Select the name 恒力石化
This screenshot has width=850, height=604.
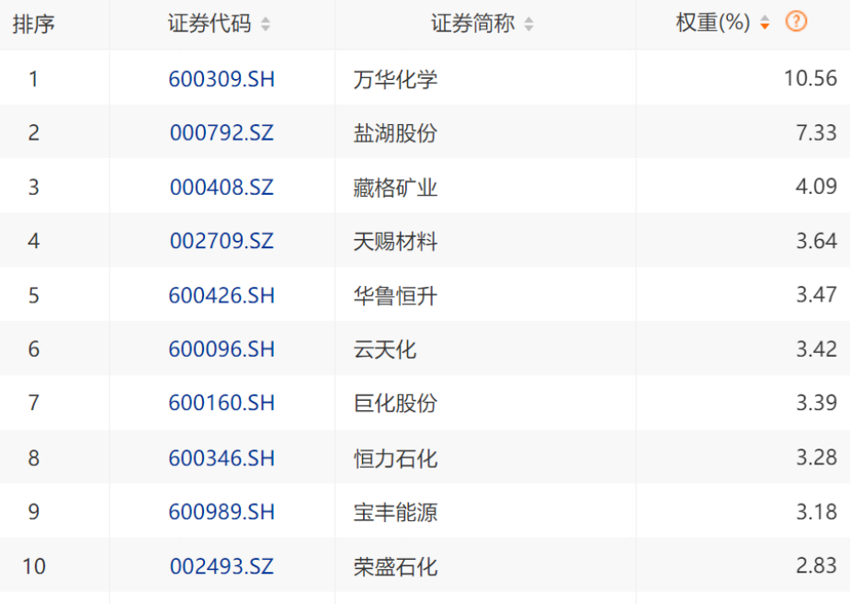pyautogui.click(x=395, y=459)
